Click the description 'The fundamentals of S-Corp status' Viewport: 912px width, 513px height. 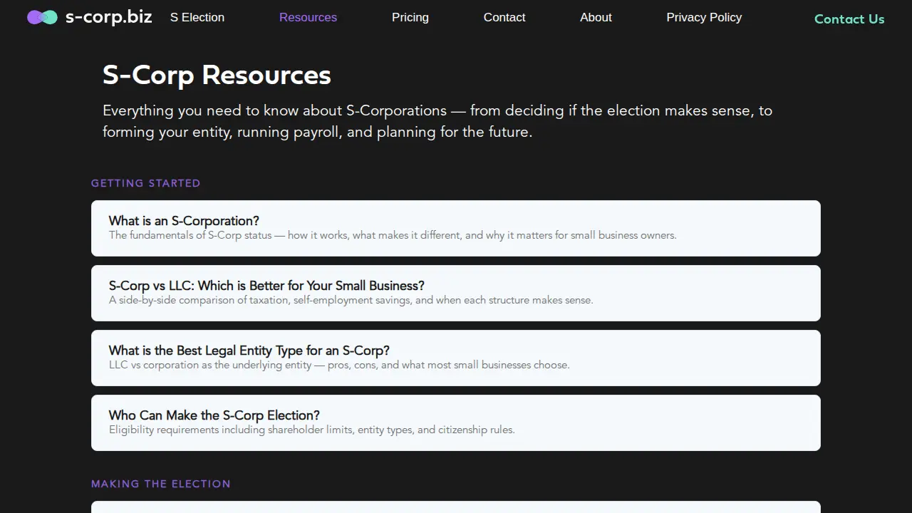(x=393, y=235)
